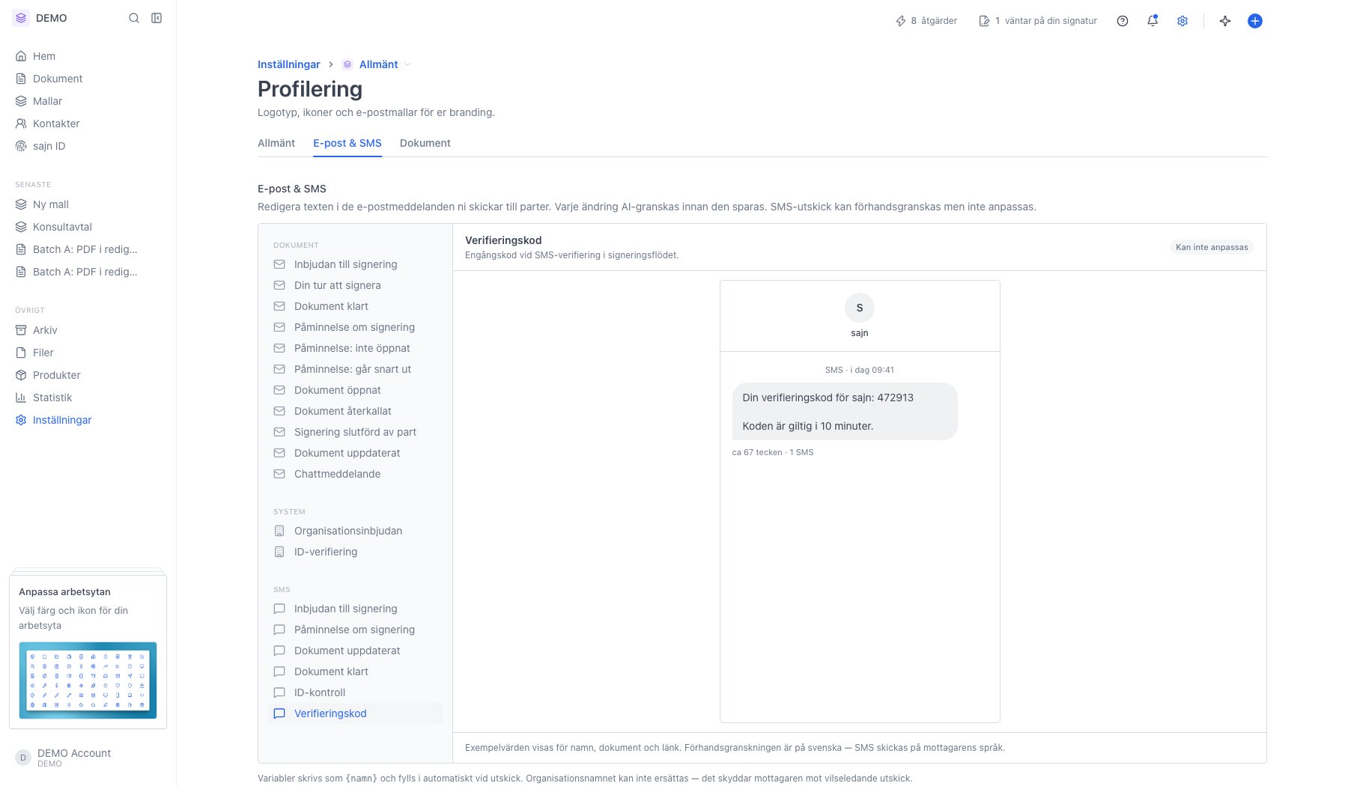This screenshot has height=786, width=1348.
Task: Click the search icon in sidebar header
Action: tap(134, 18)
